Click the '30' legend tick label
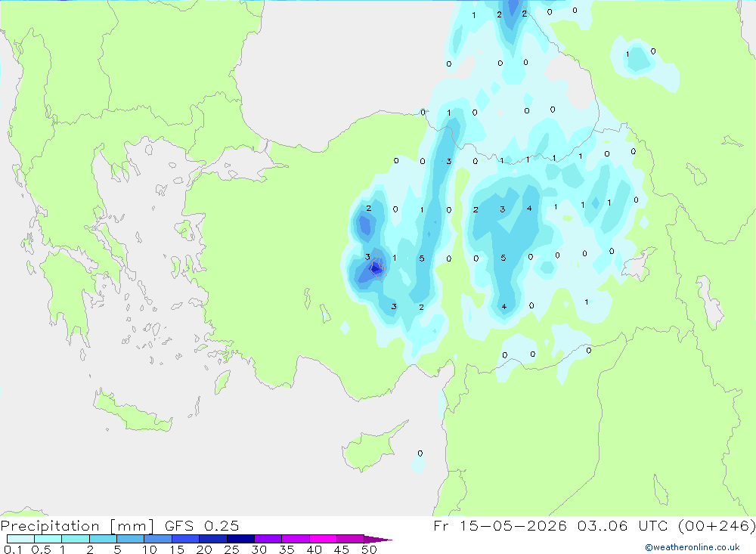Image resolution: width=756 pixels, height=554 pixels. pyautogui.click(x=259, y=549)
